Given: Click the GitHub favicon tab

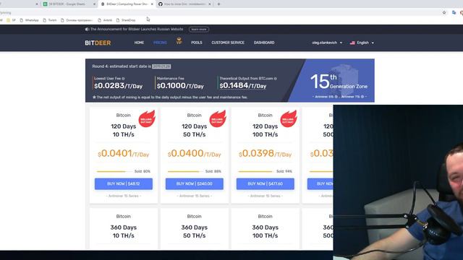Looking at the screenshot, I should 161,4.
